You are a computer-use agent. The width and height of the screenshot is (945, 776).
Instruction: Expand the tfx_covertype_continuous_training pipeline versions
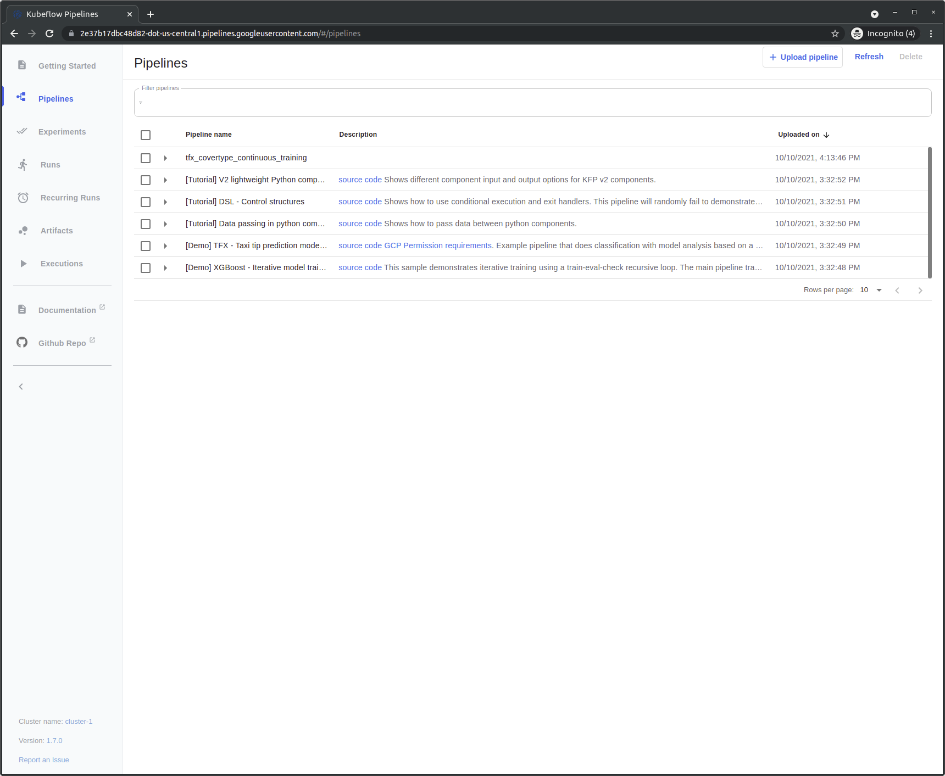click(165, 158)
